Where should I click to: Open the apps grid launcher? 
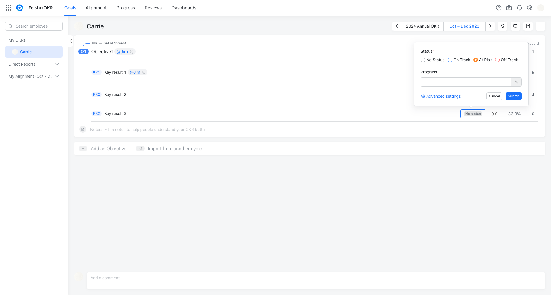click(x=8, y=8)
